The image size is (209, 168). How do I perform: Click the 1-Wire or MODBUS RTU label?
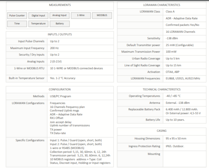pyautogui.click(x=29, y=68)
